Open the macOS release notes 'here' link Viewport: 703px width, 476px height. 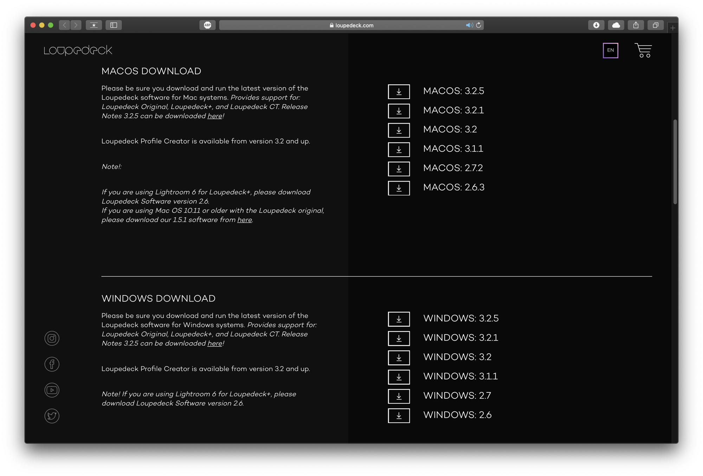click(214, 116)
